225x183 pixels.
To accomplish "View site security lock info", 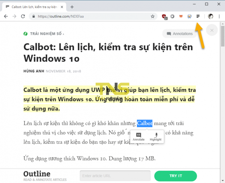I will pyautogui.click(x=34, y=16).
